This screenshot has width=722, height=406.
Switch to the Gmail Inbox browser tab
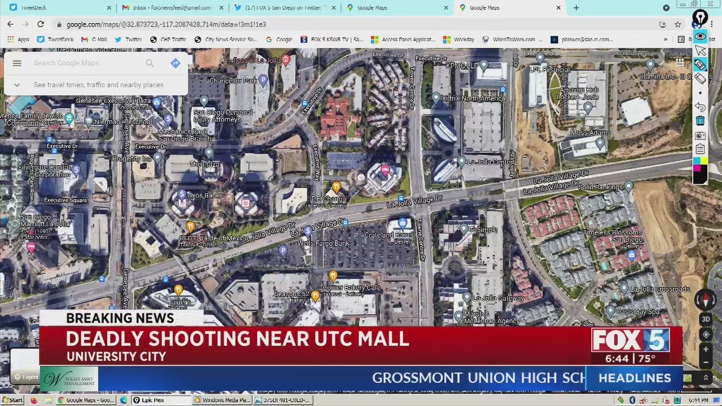coord(172,7)
